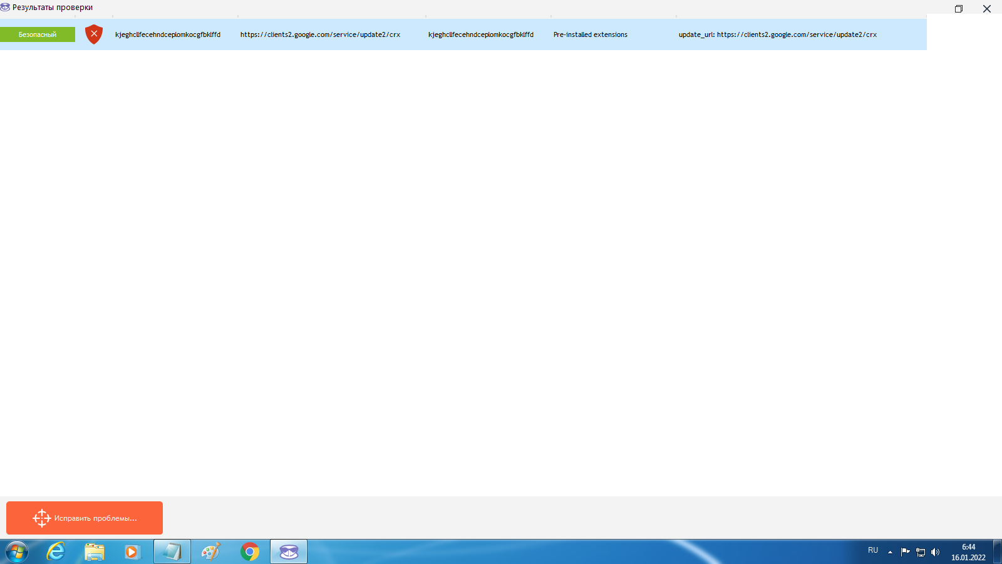Launch Internet Explorer from the taskbar
Screen dimensions: 1002x564
pos(56,551)
